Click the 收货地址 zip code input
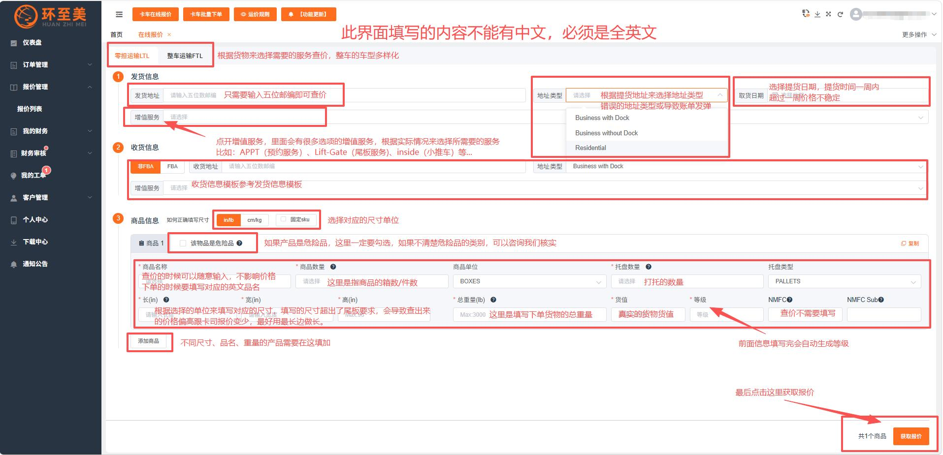Screen dimensions: 943x455 point(374,167)
